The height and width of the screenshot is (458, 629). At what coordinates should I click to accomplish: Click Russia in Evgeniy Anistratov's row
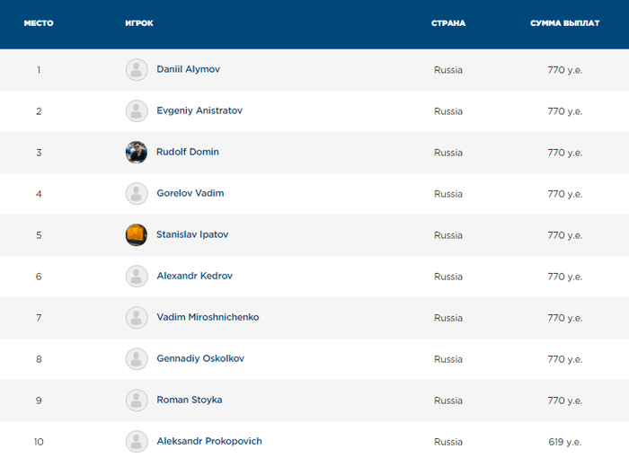point(448,111)
